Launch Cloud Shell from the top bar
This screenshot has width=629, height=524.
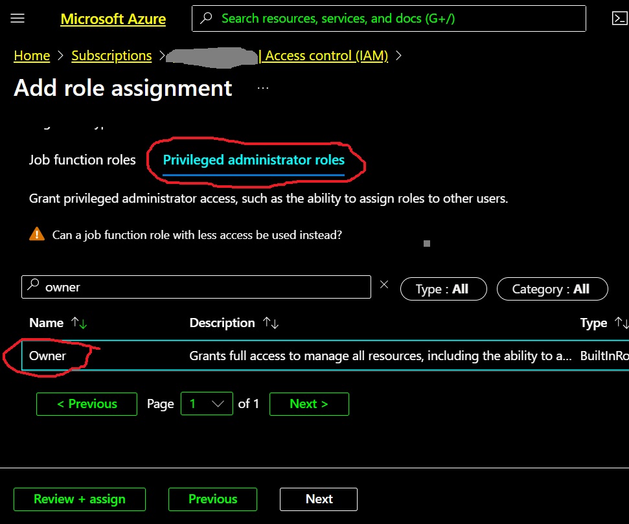(619, 18)
